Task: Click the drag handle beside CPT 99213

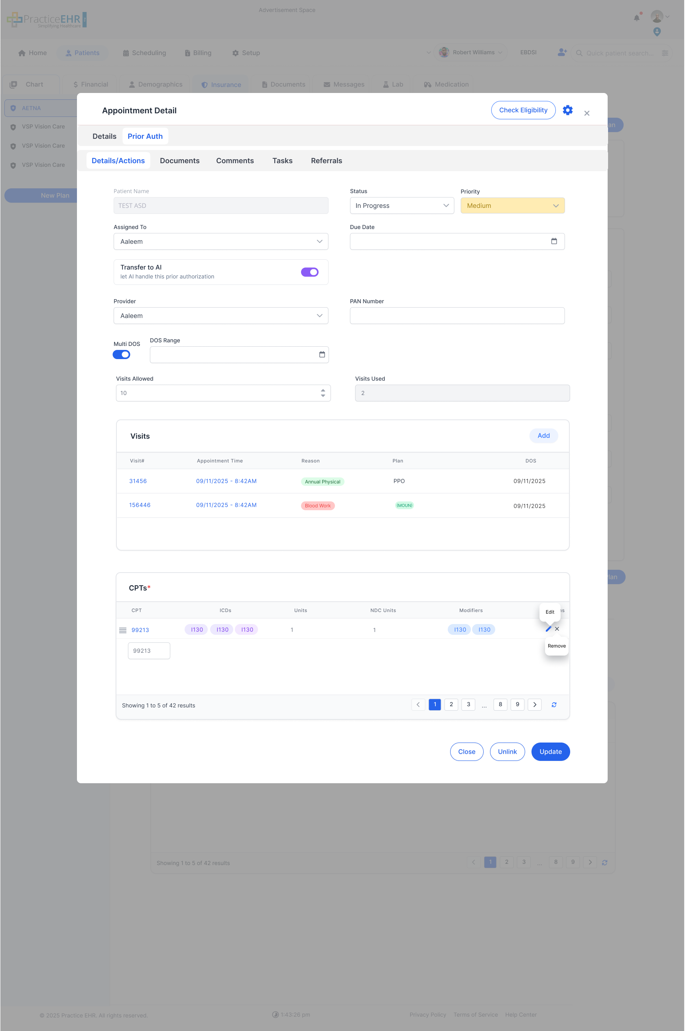Action: pos(123,630)
